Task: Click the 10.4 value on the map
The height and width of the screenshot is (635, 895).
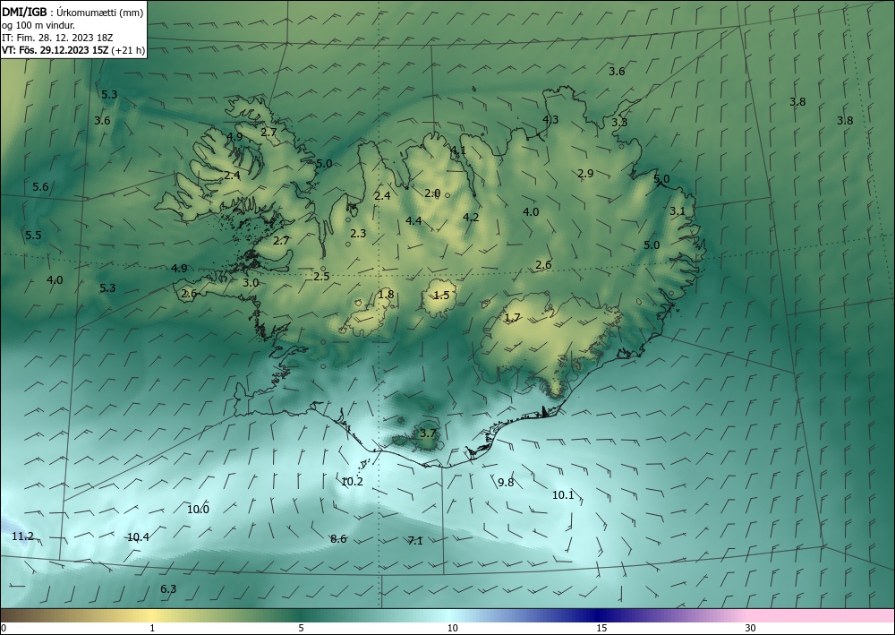Action: coord(138,536)
